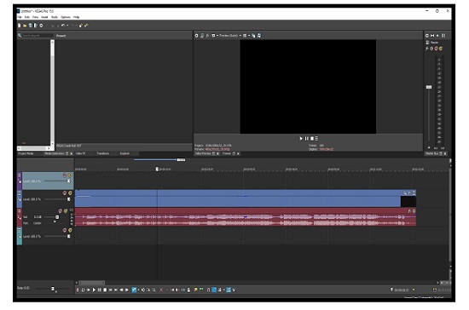Toggle split screen view in preview toolbar
469x310 pixels.
pyautogui.click(x=213, y=36)
